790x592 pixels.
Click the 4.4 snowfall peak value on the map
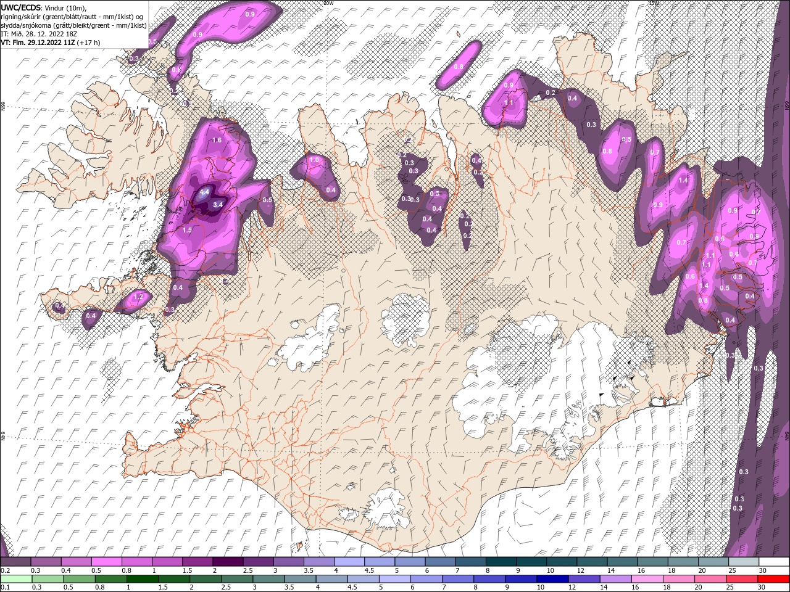click(x=204, y=193)
